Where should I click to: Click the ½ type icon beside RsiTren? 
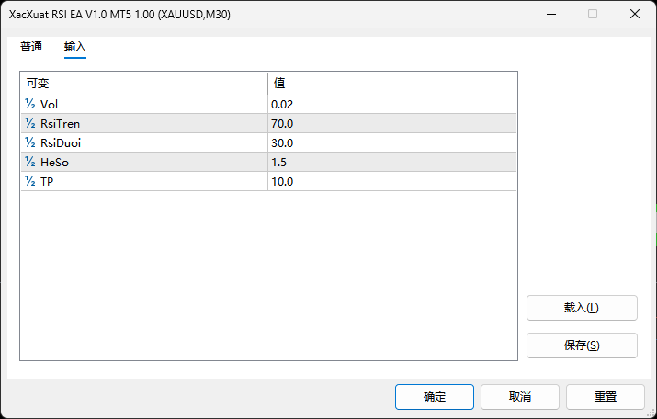pos(30,123)
